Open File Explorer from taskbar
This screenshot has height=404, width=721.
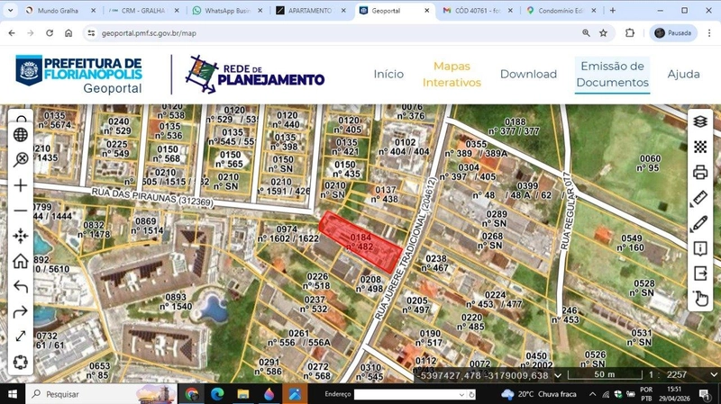pyautogui.click(x=242, y=394)
